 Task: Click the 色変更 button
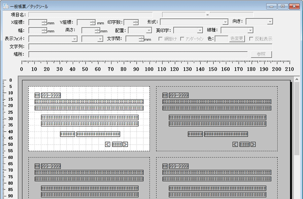237,39
